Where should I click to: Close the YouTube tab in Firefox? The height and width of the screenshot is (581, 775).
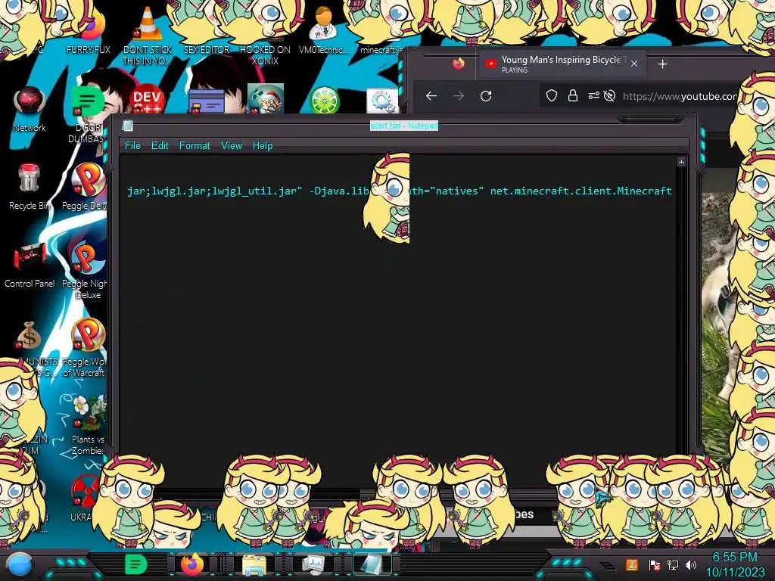coord(634,64)
